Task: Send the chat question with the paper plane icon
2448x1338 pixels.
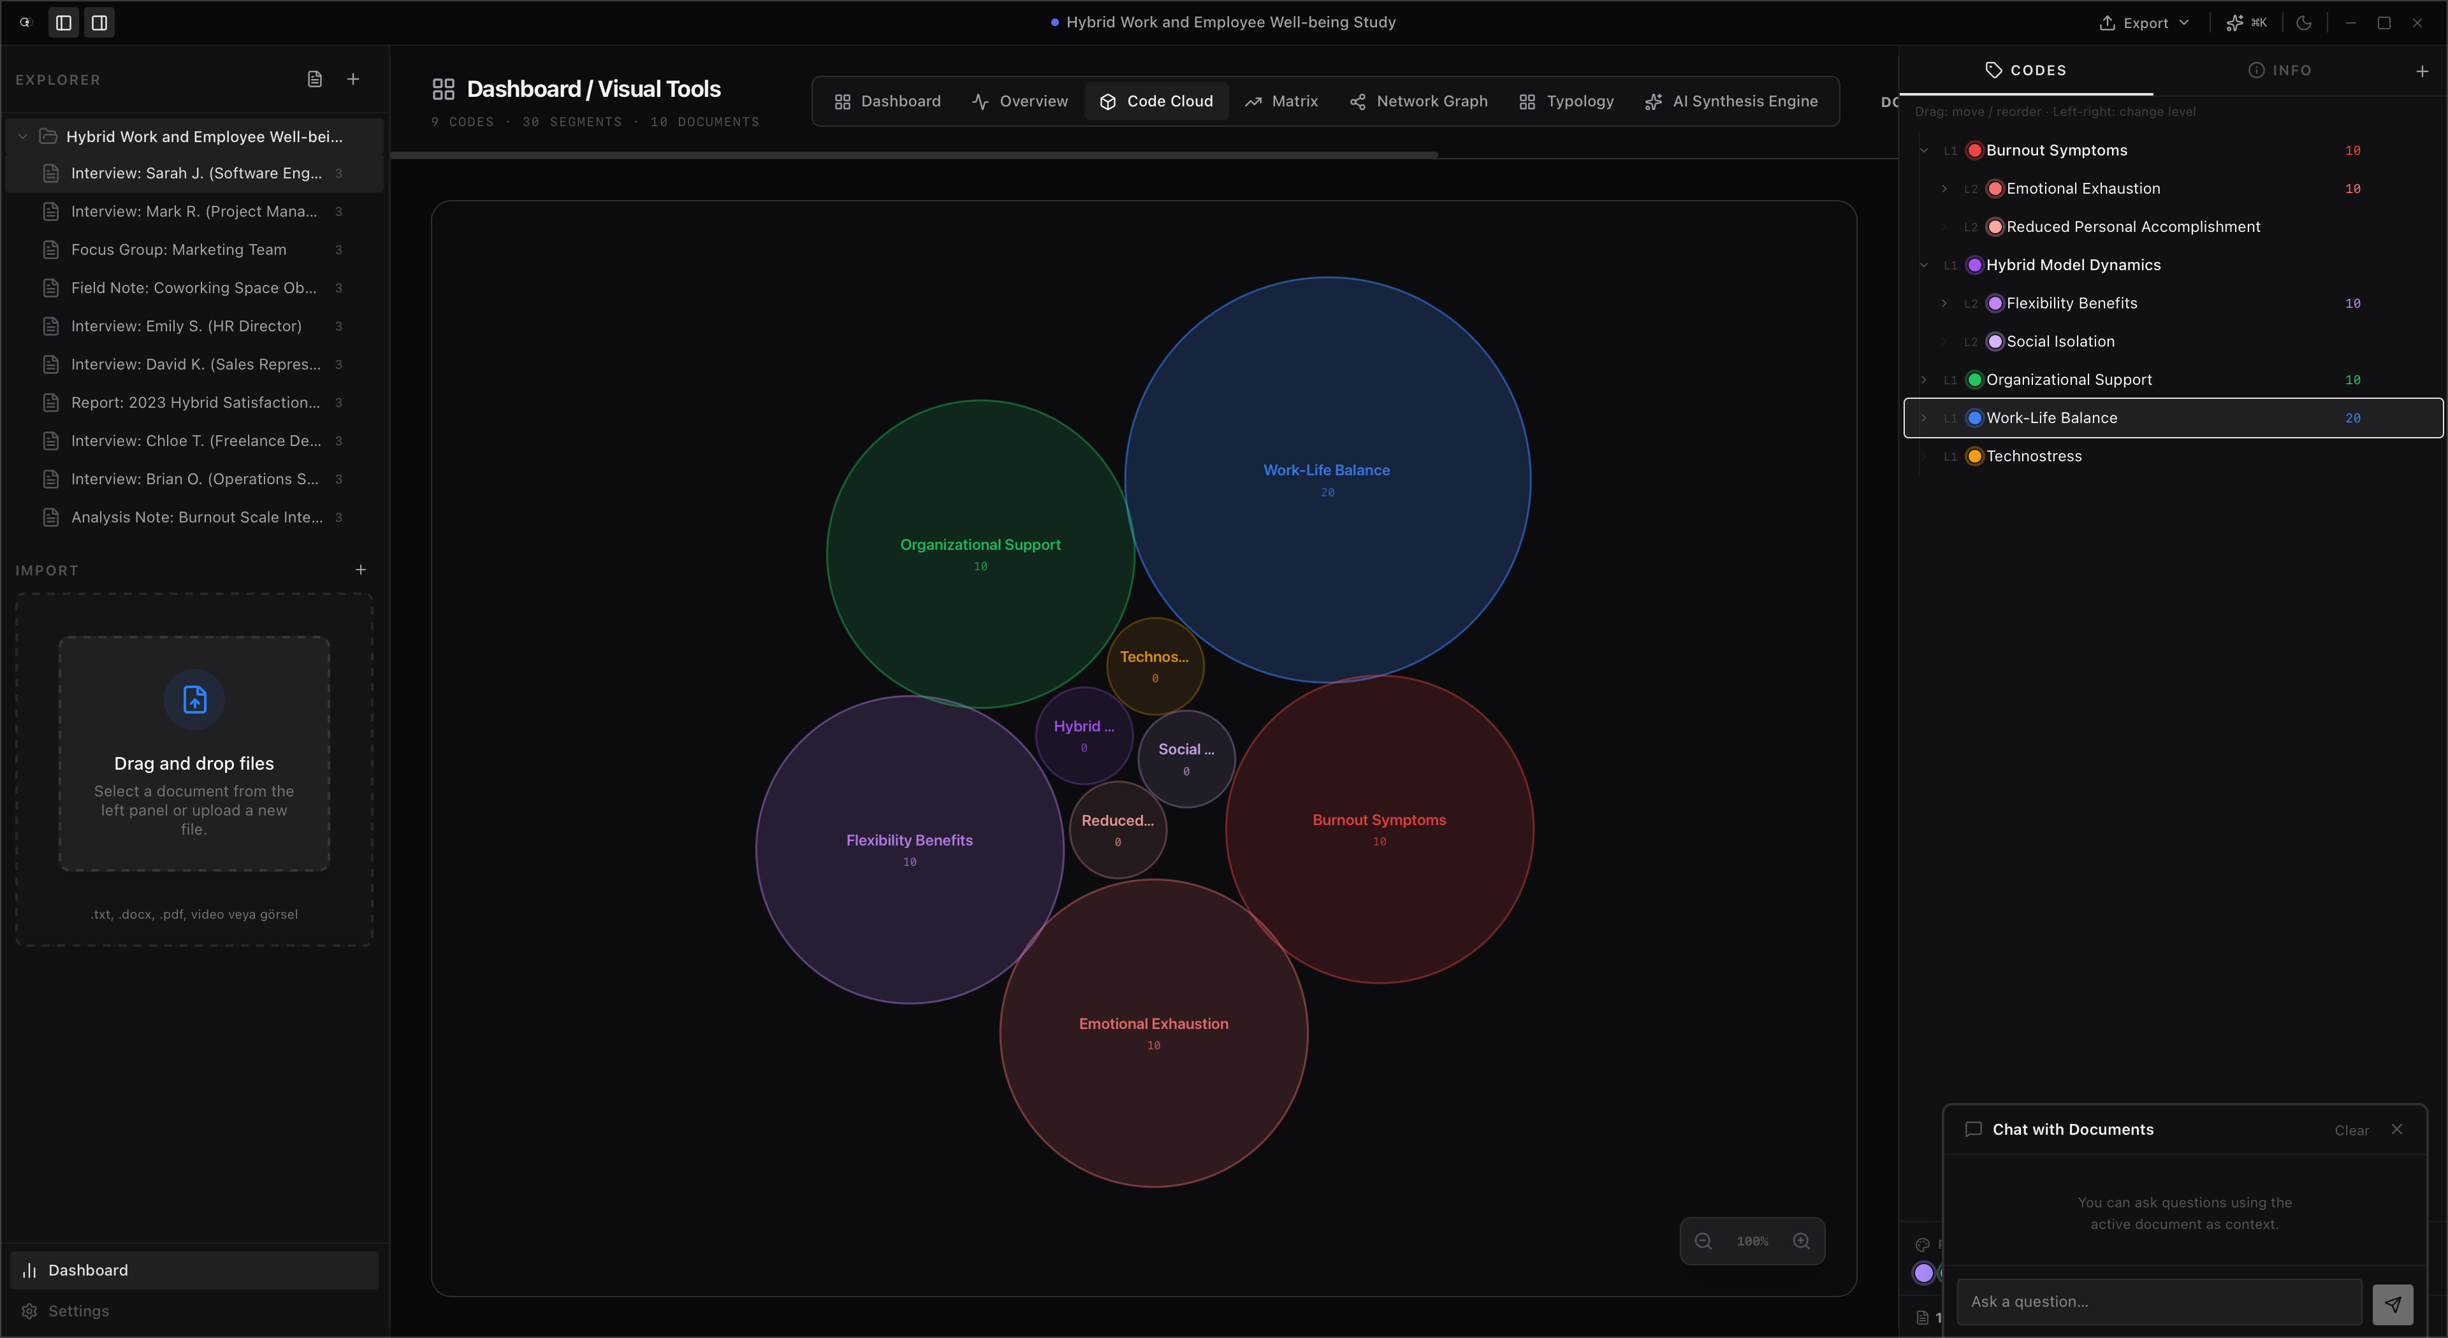Action: pos(2393,1304)
